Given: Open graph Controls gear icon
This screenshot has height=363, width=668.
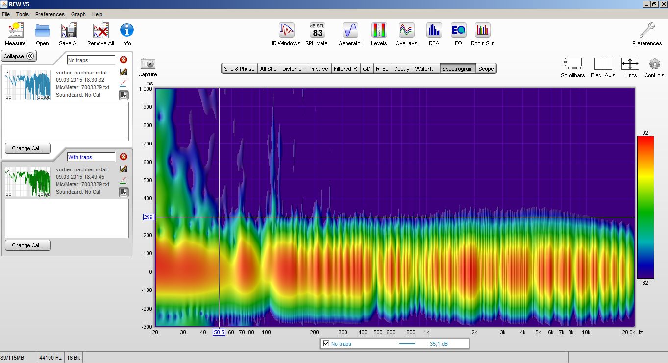Looking at the screenshot, I should [654, 64].
